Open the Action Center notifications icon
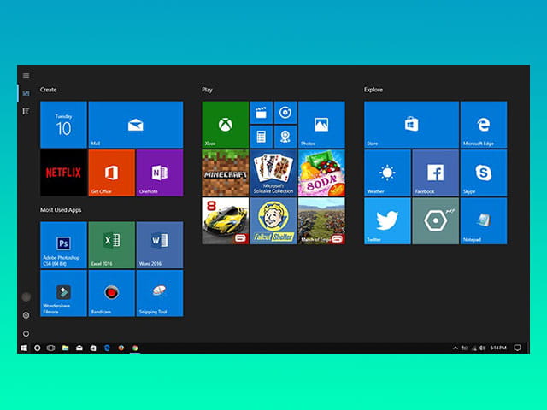Screen dimensions: 547x410 click(x=518, y=348)
